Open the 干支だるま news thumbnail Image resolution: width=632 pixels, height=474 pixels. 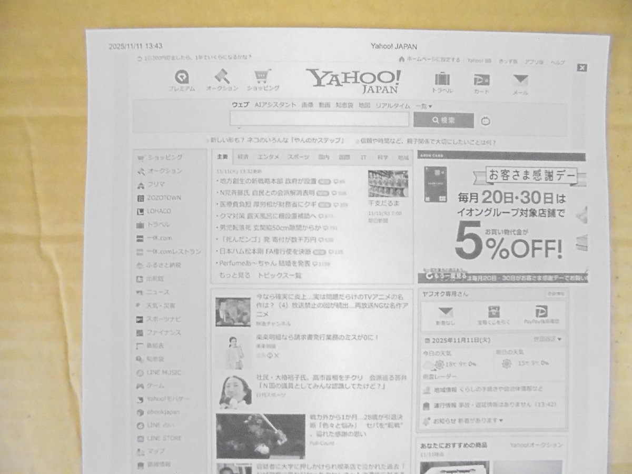point(388,183)
